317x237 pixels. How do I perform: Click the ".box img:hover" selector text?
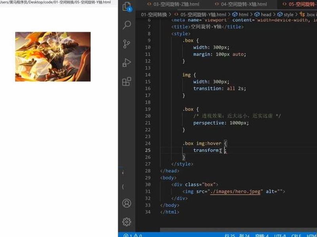point(202,143)
